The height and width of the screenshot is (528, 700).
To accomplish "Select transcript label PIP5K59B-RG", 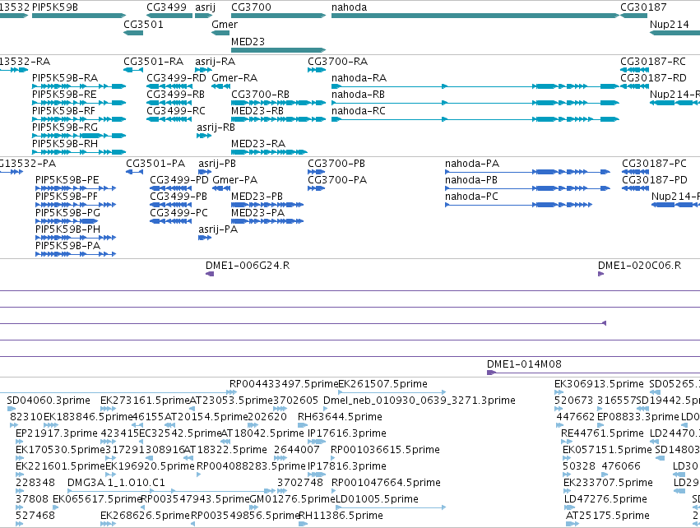I will (x=65, y=127).
